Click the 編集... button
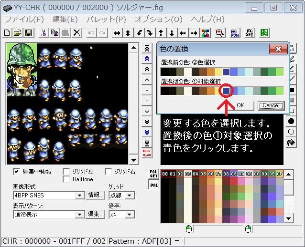 95,214
